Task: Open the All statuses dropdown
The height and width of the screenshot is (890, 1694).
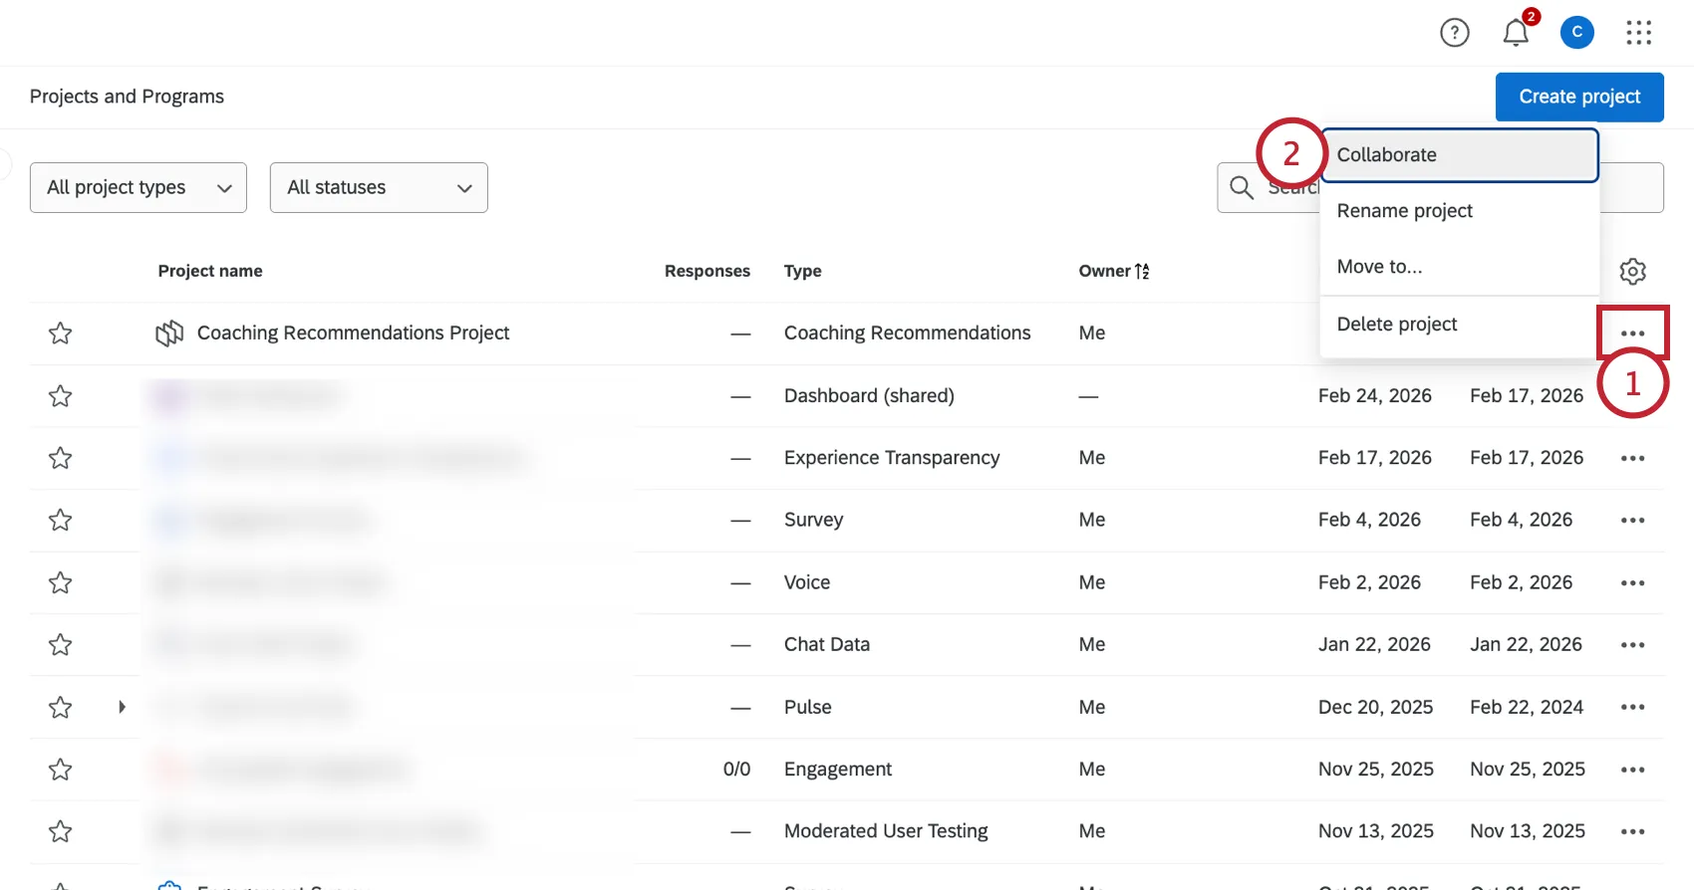Action: [x=379, y=187]
